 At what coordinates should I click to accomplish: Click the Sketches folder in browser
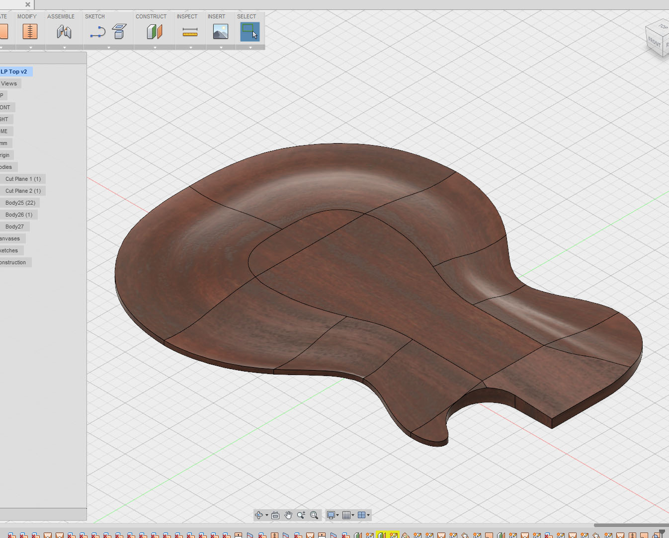(10, 250)
